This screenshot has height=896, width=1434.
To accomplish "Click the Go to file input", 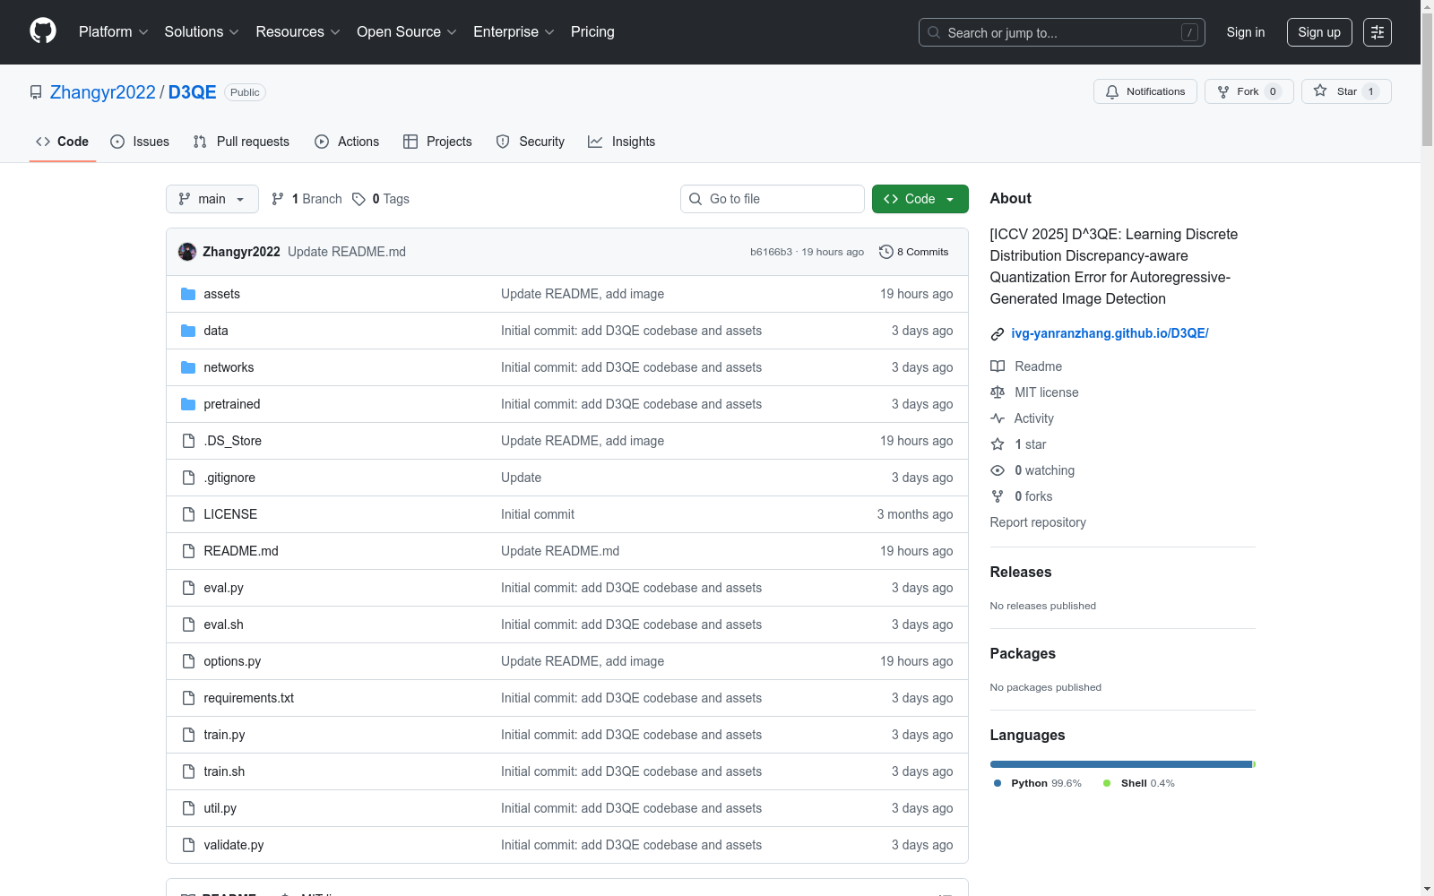I will pos(773,199).
